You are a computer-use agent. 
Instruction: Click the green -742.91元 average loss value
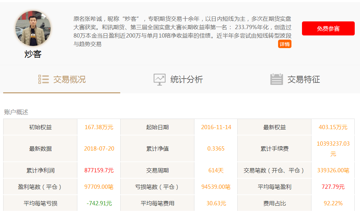pos(99,203)
